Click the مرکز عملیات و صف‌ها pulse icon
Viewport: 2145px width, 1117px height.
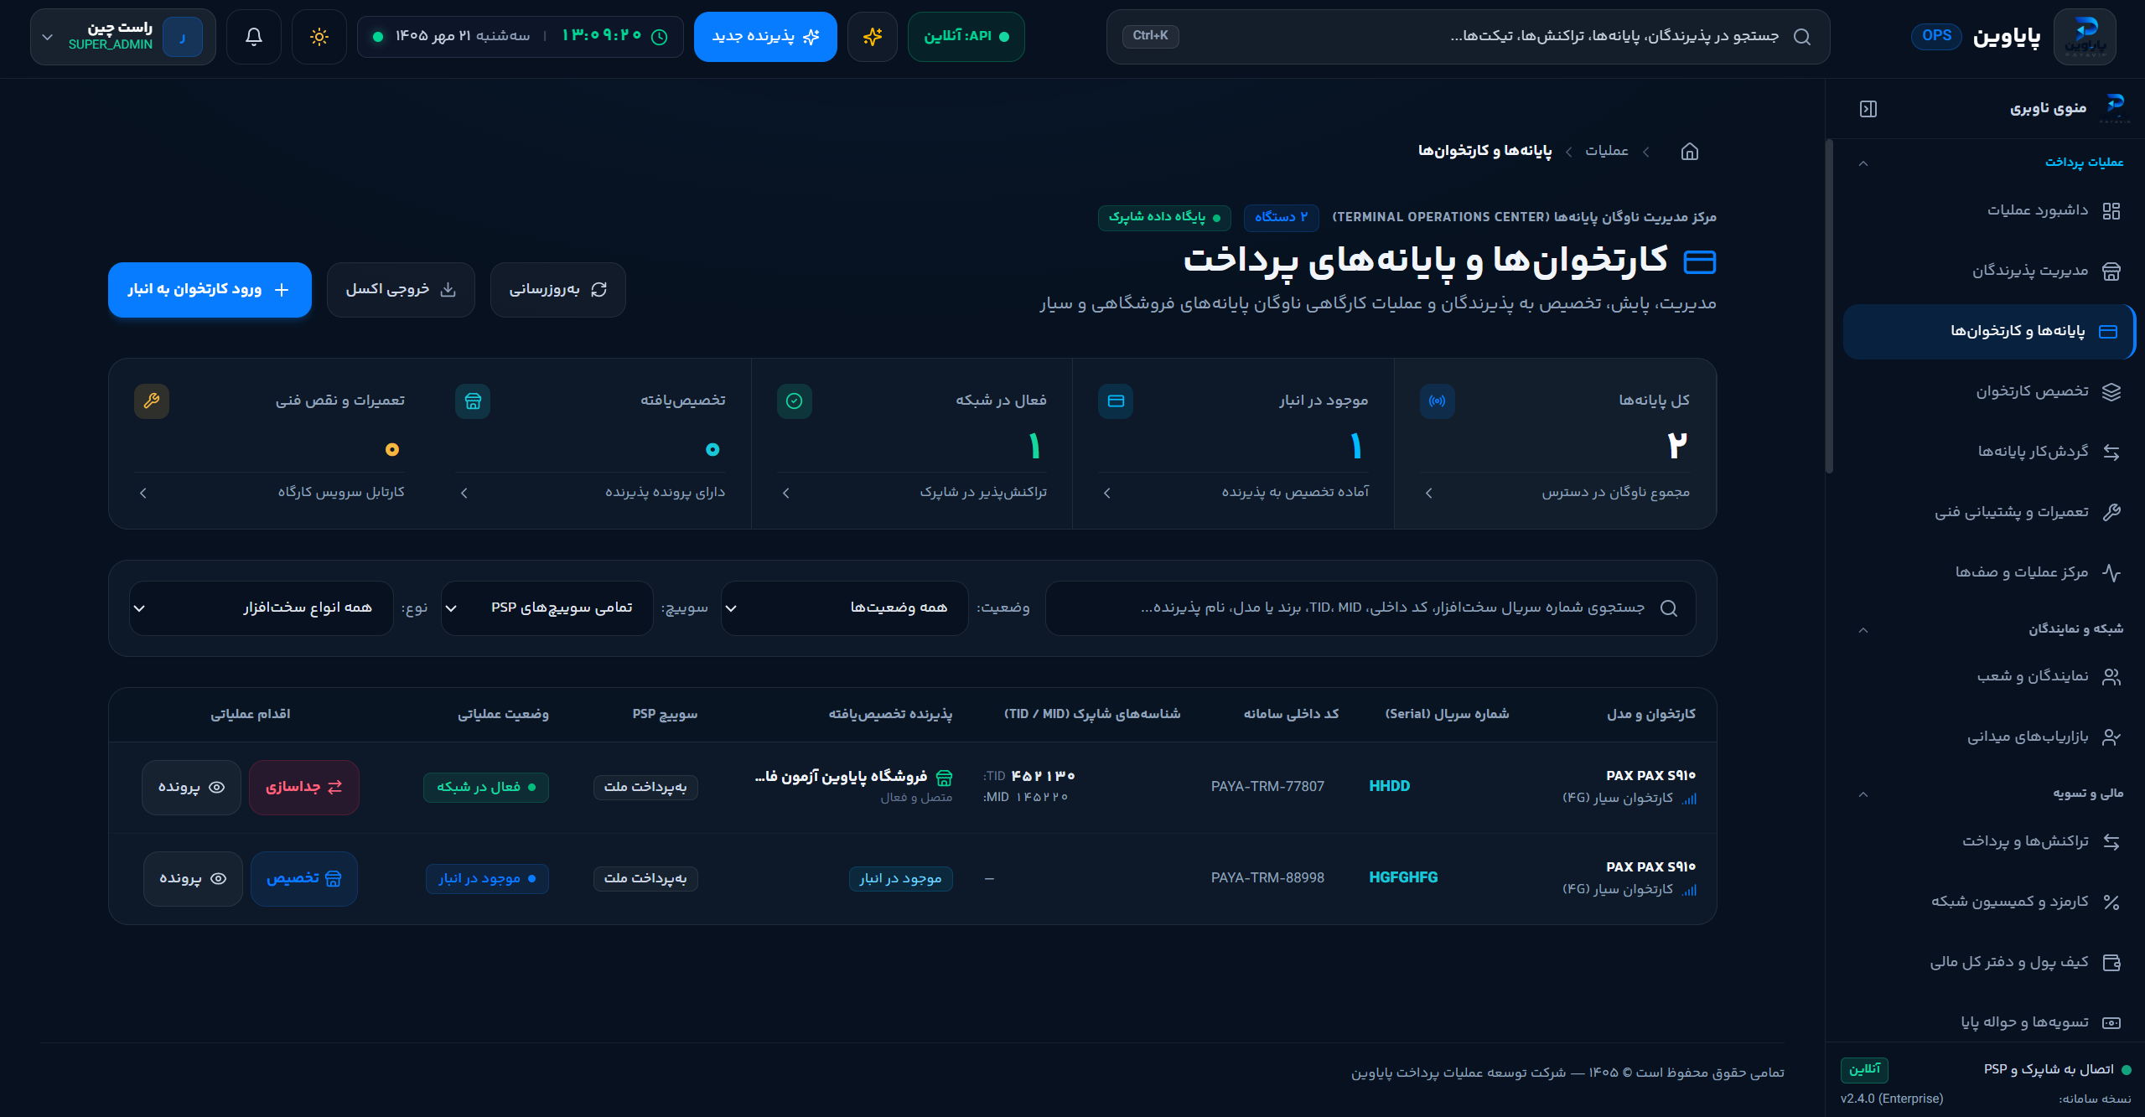click(2111, 572)
